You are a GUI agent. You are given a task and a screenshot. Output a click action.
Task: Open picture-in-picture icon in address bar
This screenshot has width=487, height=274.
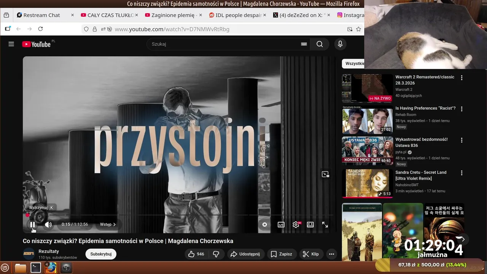(x=350, y=29)
